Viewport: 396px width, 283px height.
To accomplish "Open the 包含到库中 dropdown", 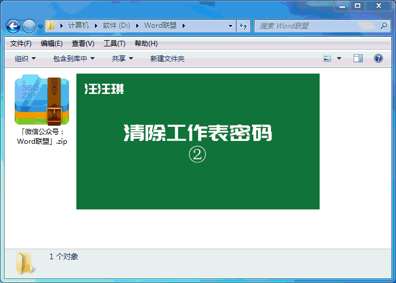I will coord(74,59).
